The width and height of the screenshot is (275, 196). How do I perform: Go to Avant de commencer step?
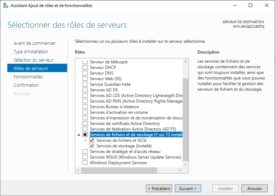pos(34,43)
